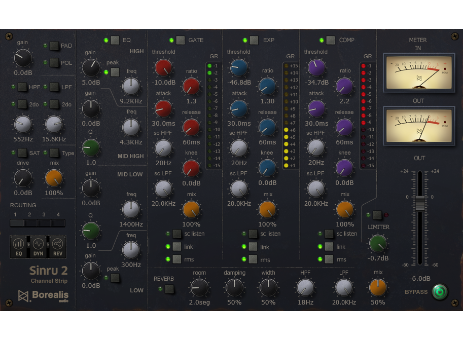Image resolution: width=463 pixels, height=340 pixels.
Task: Click the reverb room knob
Action: tap(199, 287)
